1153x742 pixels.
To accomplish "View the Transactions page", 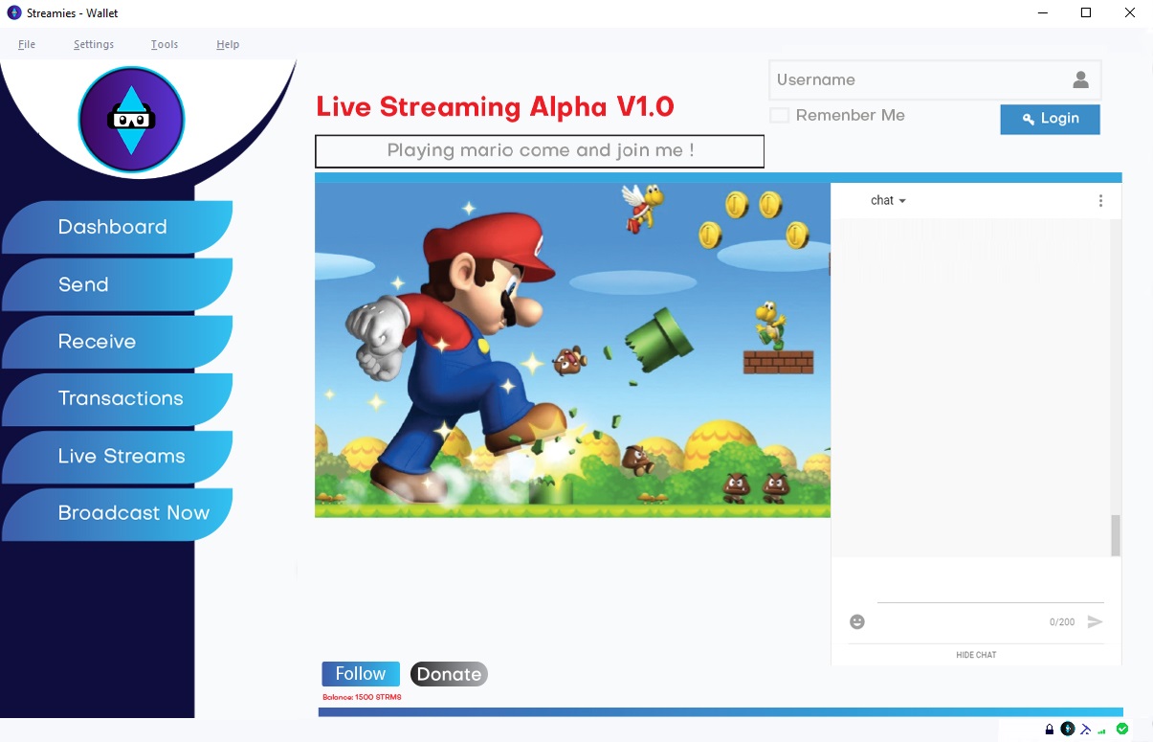I will click(117, 399).
